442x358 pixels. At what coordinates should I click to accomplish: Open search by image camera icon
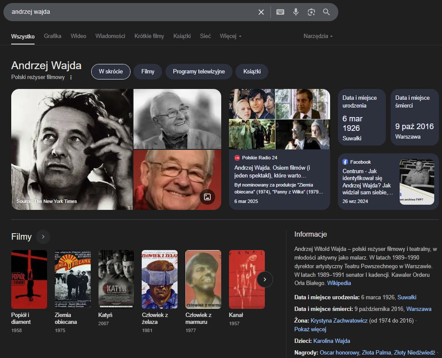(x=311, y=12)
